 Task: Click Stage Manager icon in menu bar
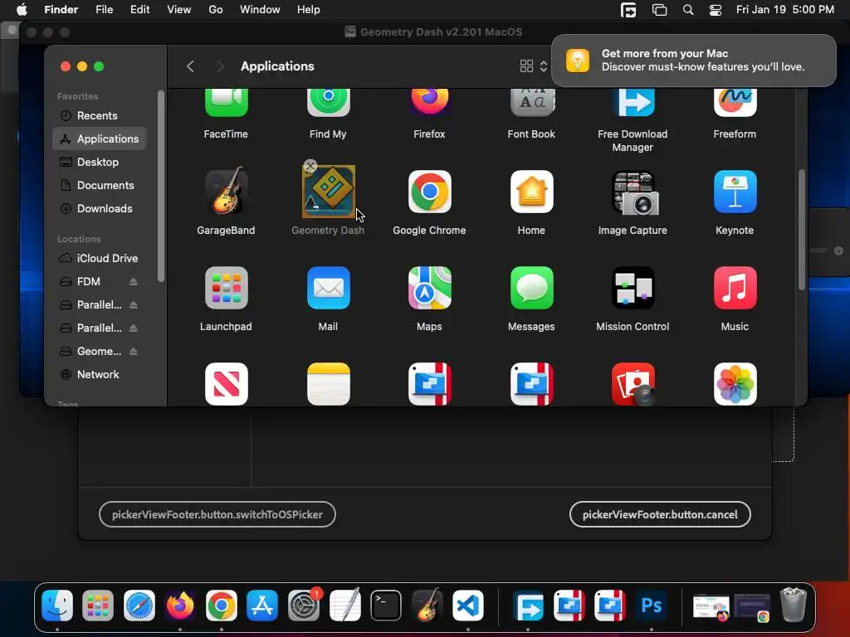659,10
